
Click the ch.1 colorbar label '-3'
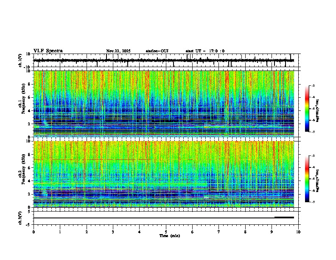pos(313,85)
